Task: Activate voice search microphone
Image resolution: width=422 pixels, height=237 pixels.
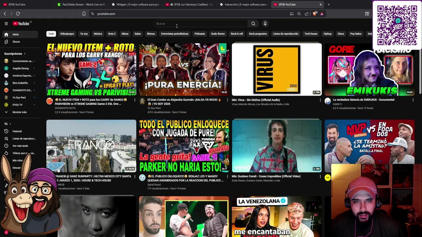Action: click(265, 23)
